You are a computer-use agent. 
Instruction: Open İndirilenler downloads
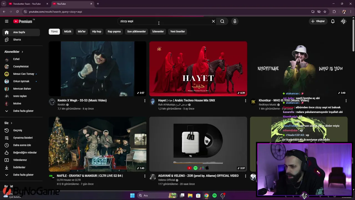21,167
